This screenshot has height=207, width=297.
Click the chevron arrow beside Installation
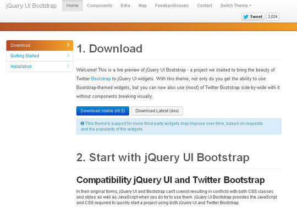[x=68, y=66]
